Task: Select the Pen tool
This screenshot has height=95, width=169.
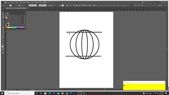Action: click(x=3, y=15)
